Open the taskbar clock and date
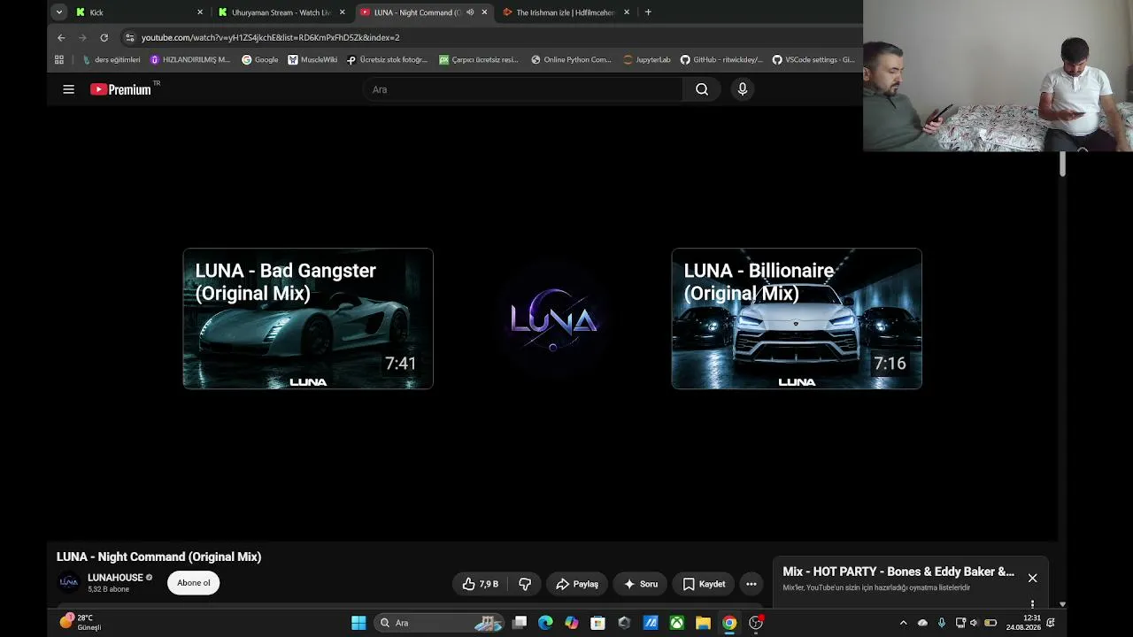Image resolution: width=1133 pixels, height=637 pixels. point(1023,623)
